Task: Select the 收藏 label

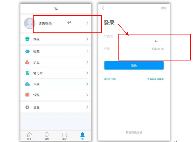Action: (36, 51)
